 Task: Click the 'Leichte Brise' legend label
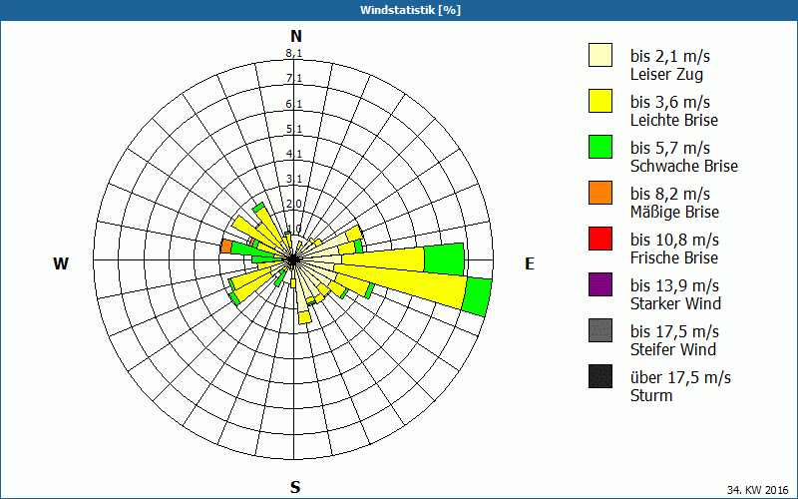pos(674,120)
